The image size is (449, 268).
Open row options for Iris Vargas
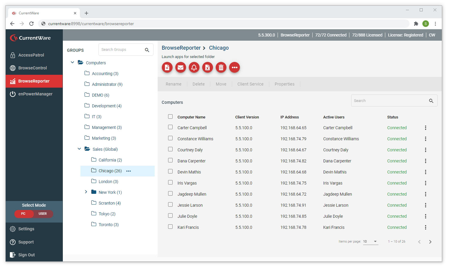coord(425,183)
